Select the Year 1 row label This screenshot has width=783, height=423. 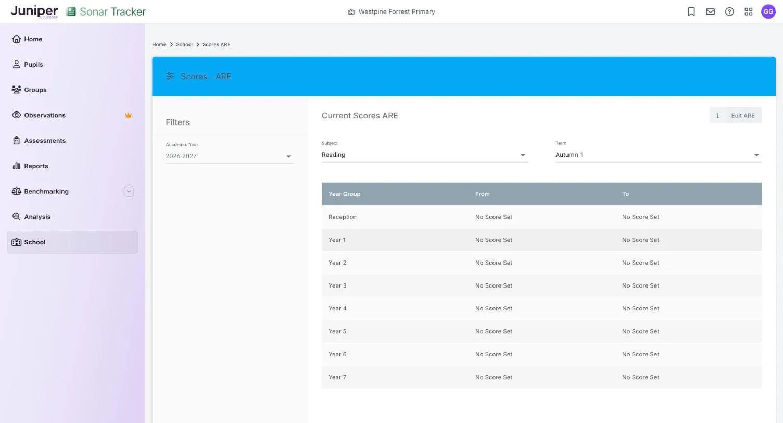337,240
